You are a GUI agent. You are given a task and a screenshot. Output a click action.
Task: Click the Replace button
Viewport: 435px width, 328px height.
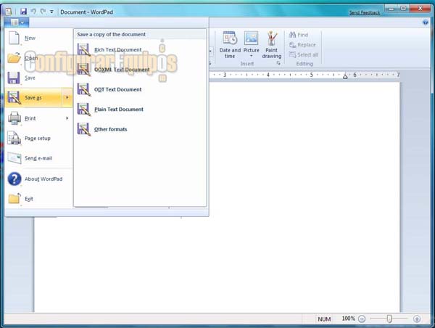[302, 45]
